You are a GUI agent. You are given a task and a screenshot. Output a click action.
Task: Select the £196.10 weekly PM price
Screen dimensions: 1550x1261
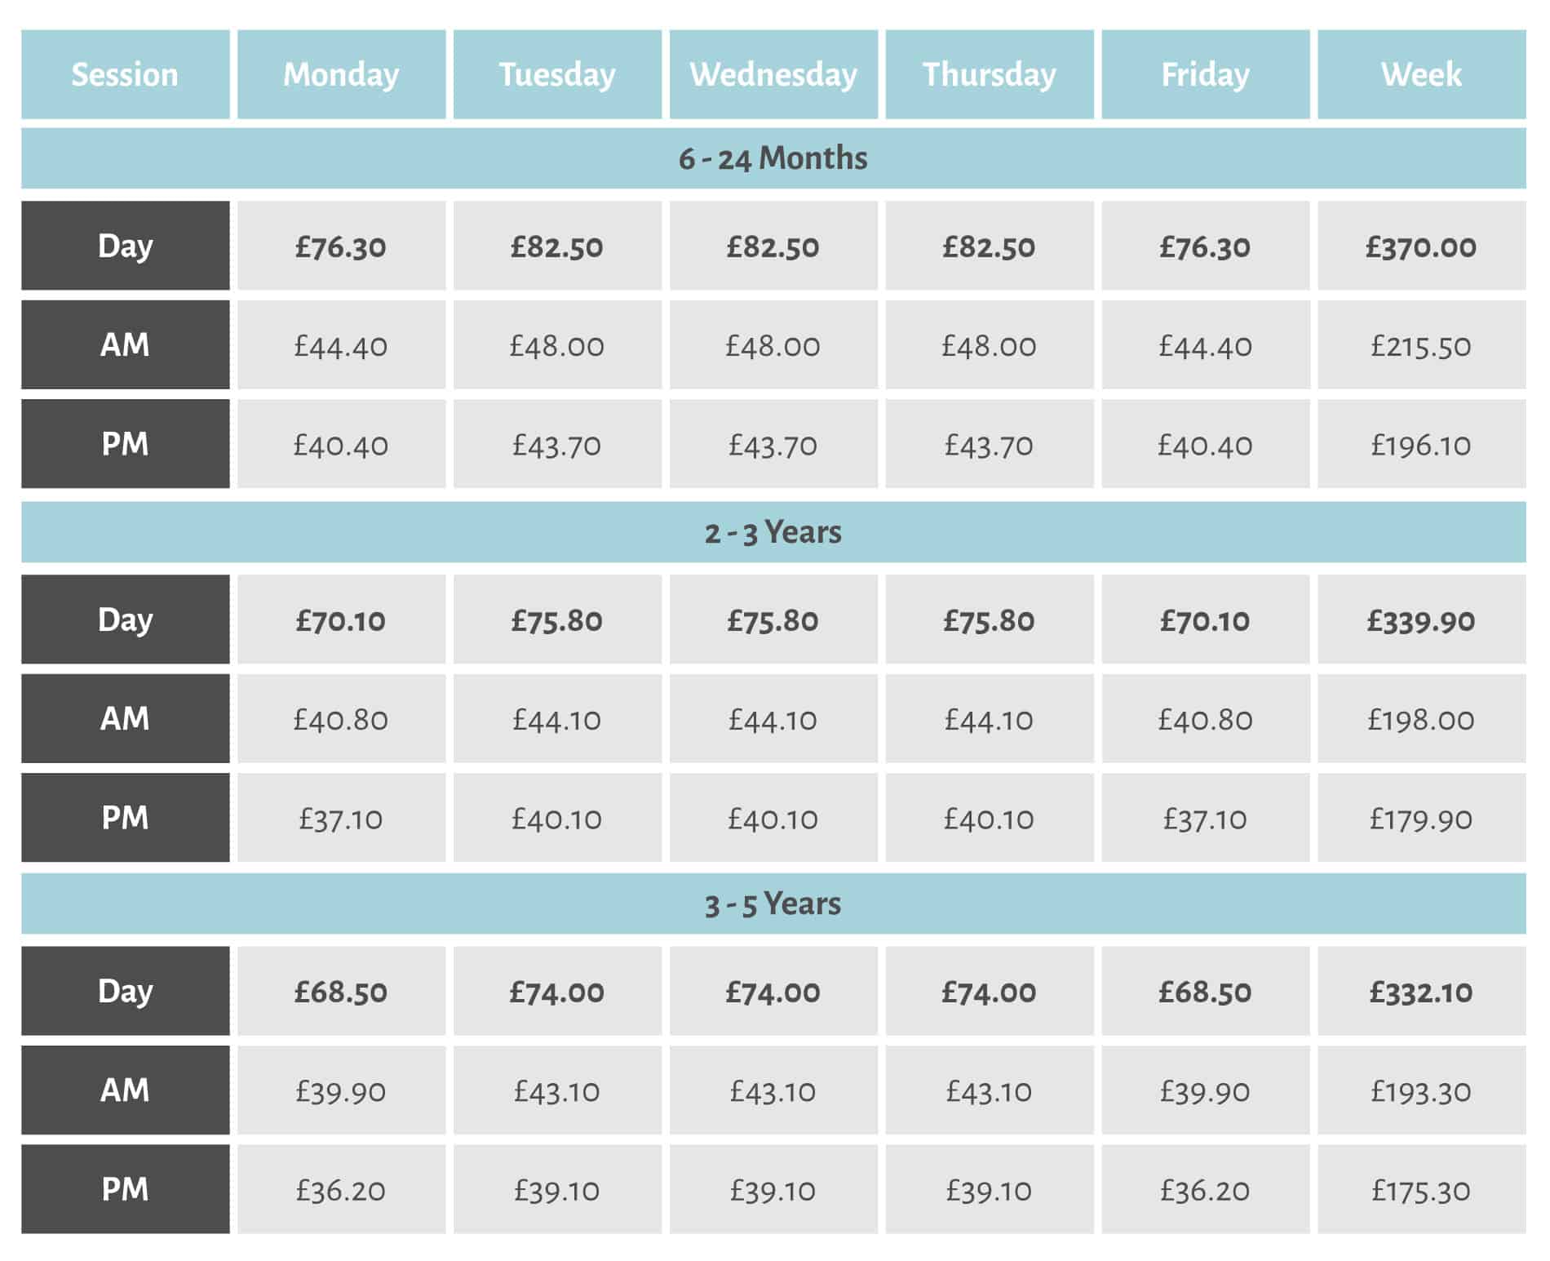click(1421, 444)
